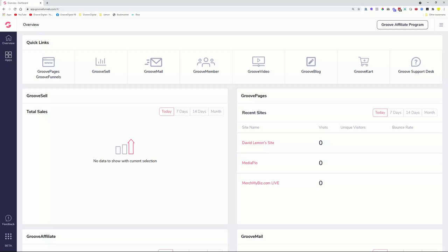Open Feedback in the left sidebar
The width and height of the screenshot is (448, 252).
point(8,220)
